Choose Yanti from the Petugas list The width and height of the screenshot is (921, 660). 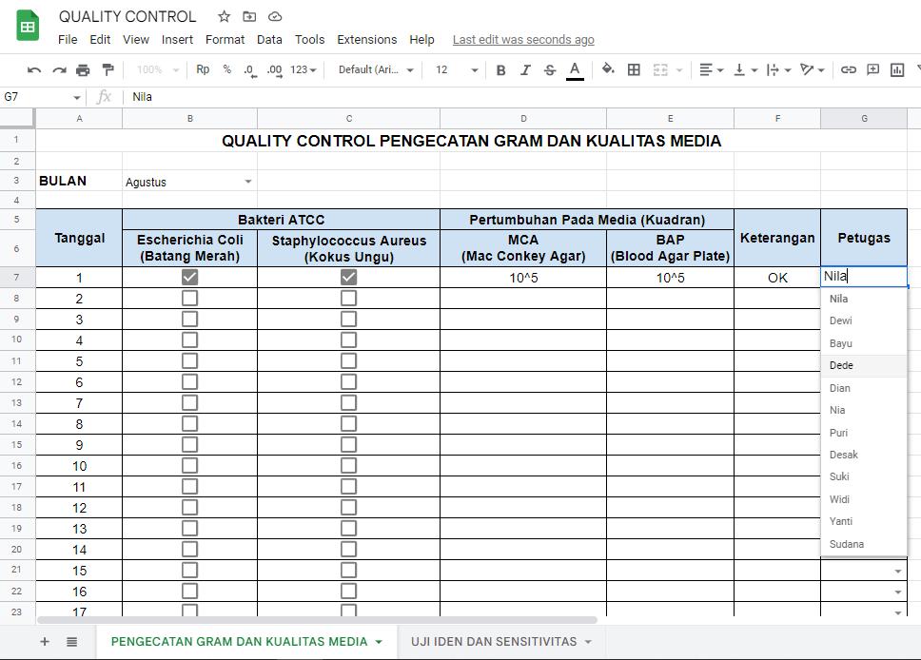(x=864, y=521)
